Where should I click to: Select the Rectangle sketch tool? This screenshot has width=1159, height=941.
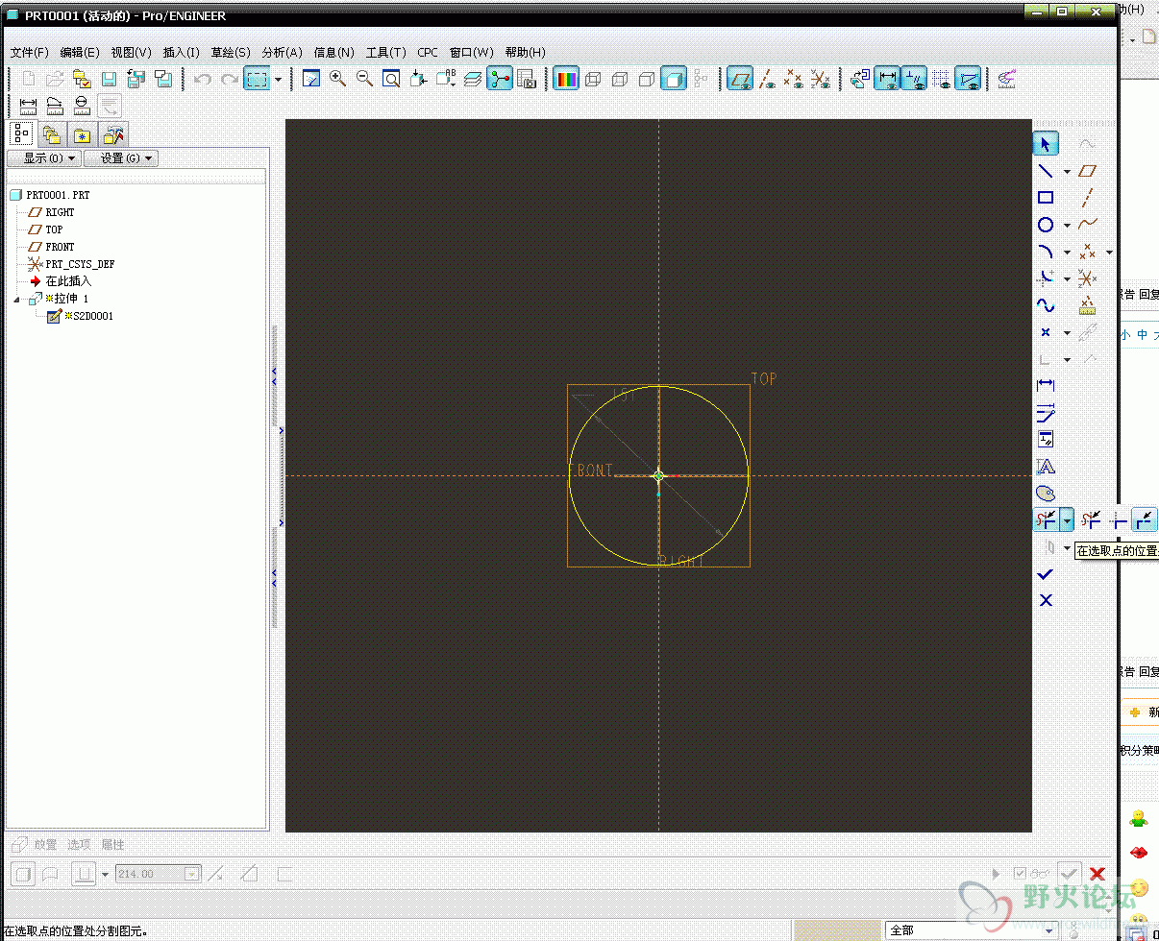pos(1046,198)
